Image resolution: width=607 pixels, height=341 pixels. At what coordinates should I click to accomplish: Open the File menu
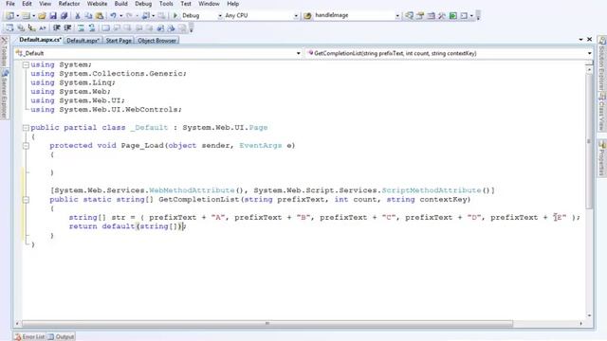10,4
